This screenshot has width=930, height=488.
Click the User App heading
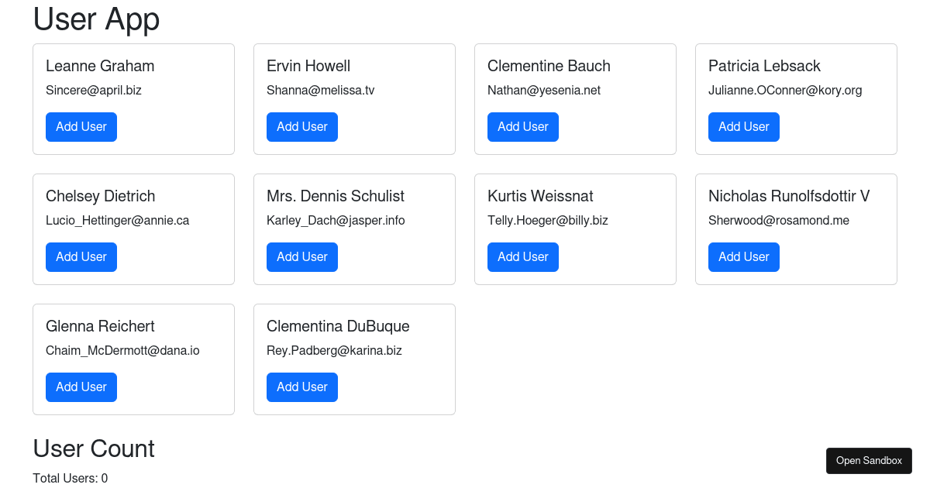pyautogui.click(x=96, y=19)
